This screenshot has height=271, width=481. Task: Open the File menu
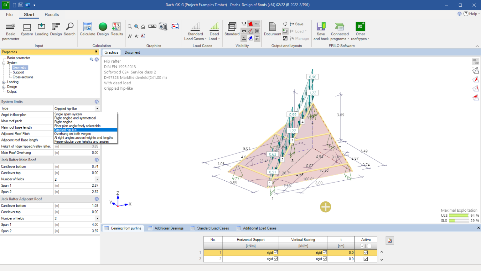(x=9, y=14)
